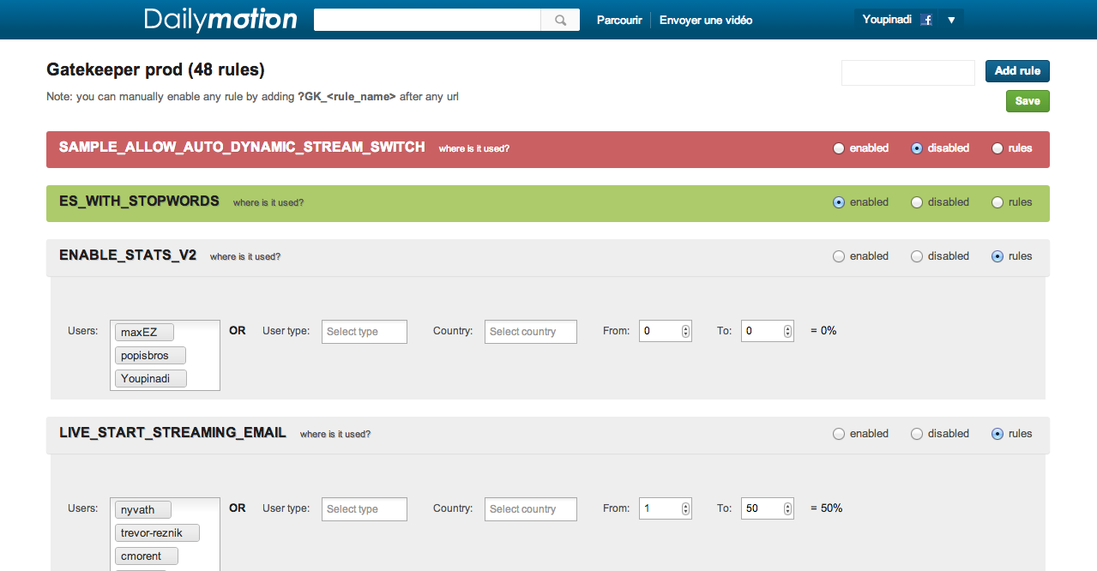This screenshot has height=571, width=1097.
Task: Click the Youpinadi username
Action: point(887,20)
